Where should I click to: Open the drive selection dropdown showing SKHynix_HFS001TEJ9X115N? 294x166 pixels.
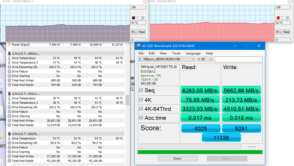pyautogui.click(x=167, y=59)
